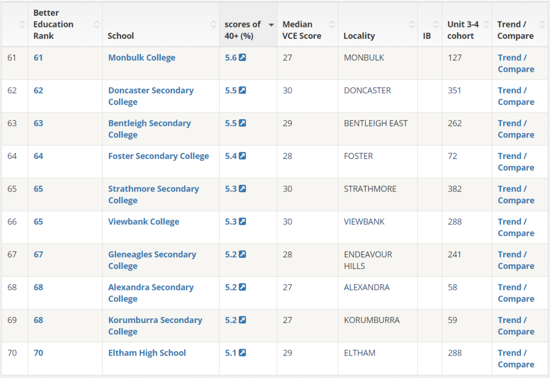Screen dimensions: 550x378
Task: Open Trend / Compare for Bentleigh Secondary College
Action: [516, 129]
